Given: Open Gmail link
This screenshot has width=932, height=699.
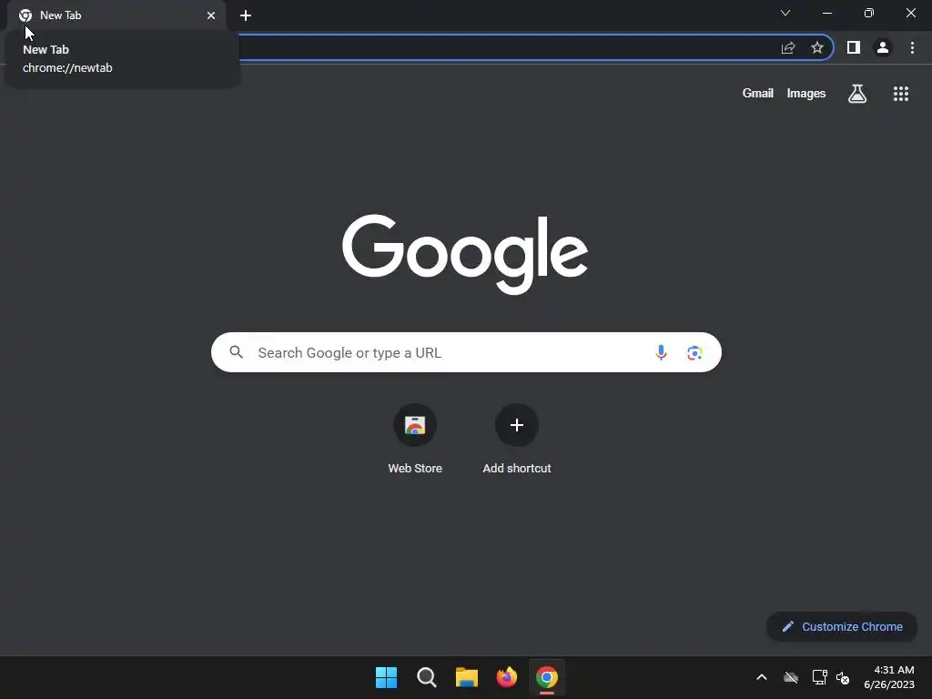Looking at the screenshot, I should tap(758, 94).
